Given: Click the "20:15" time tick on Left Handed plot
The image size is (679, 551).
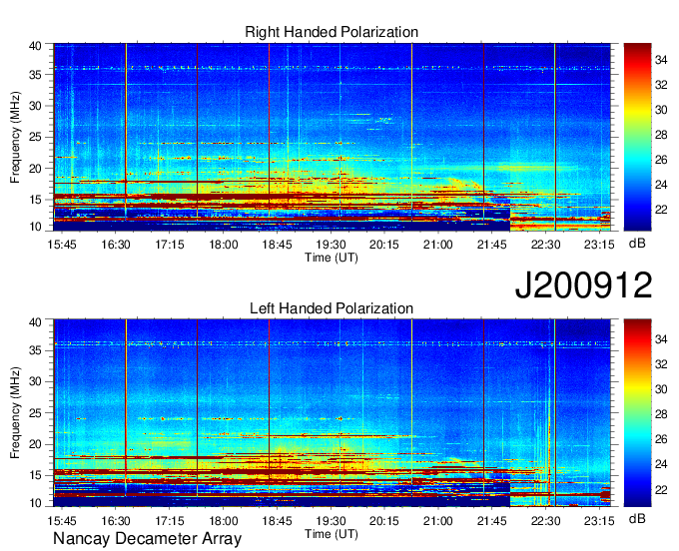Looking at the screenshot, I should click(x=384, y=521).
